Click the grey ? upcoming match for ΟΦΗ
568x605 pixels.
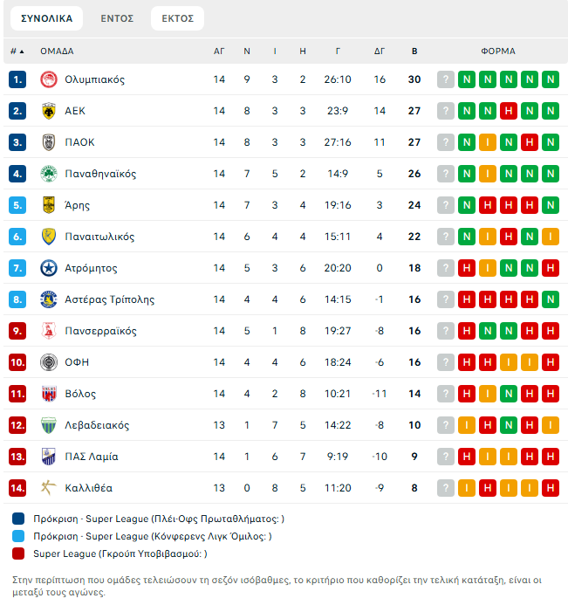click(x=446, y=362)
